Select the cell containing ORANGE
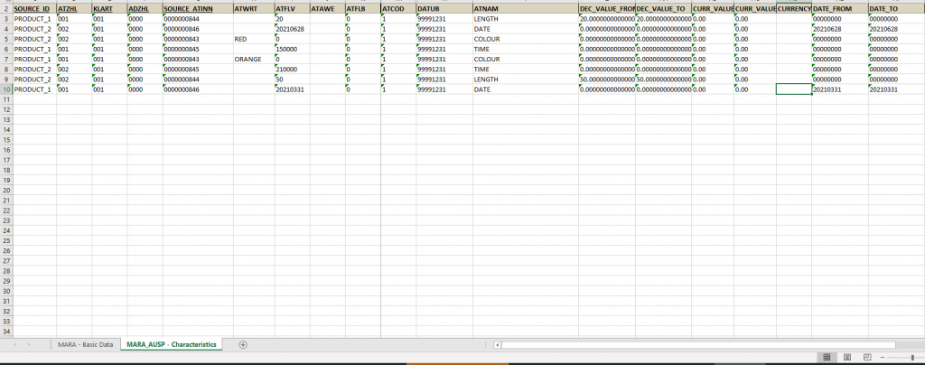The image size is (925, 365). pos(254,60)
